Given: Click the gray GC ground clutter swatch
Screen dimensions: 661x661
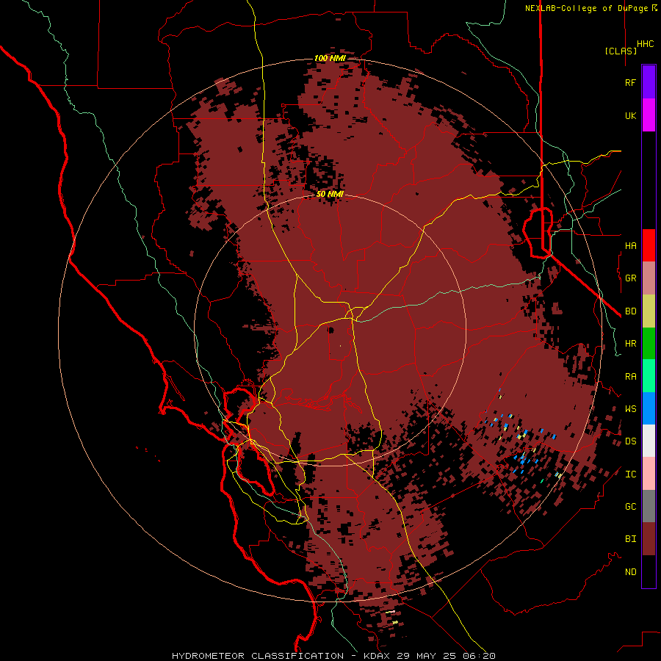Looking at the screenshot, I should [x=649, y=506].
